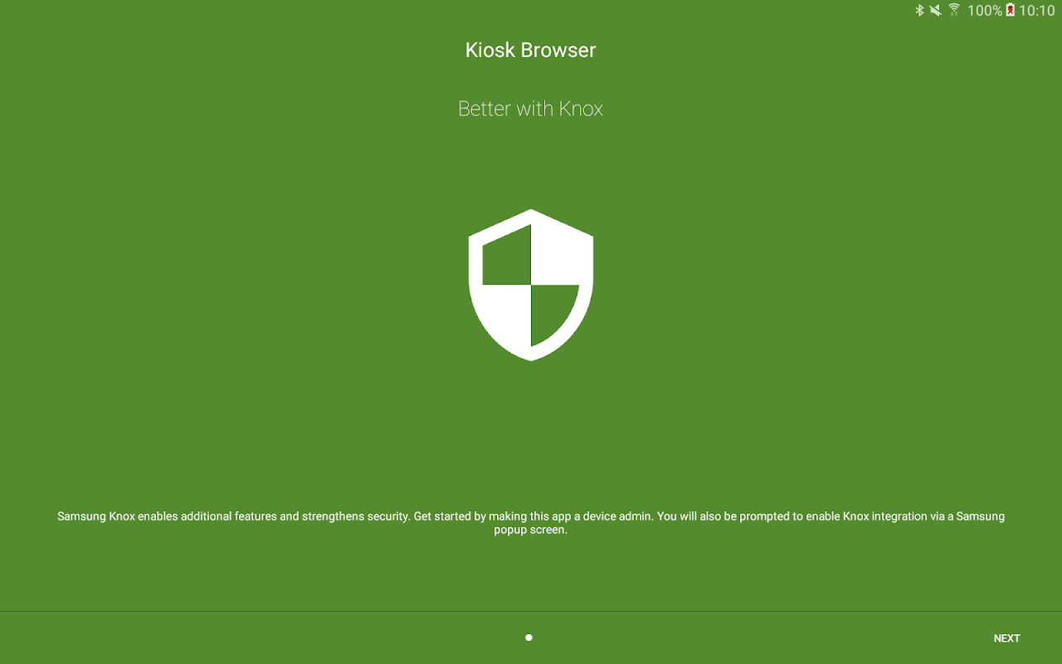The width and height of the screenshot is (1062, 664).
Task: Click the Kiosk Browser title
Action: 531,50
